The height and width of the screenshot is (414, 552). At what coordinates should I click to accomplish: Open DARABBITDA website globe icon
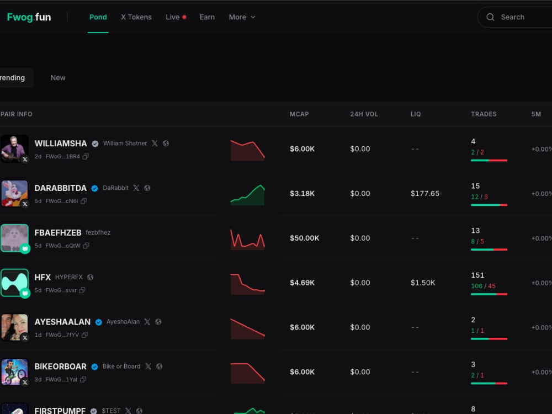pos(147,188)
